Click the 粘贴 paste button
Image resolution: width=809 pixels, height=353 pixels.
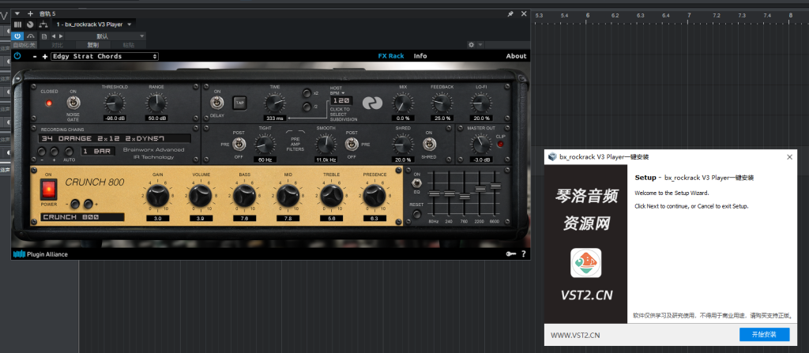coord(128,45)
